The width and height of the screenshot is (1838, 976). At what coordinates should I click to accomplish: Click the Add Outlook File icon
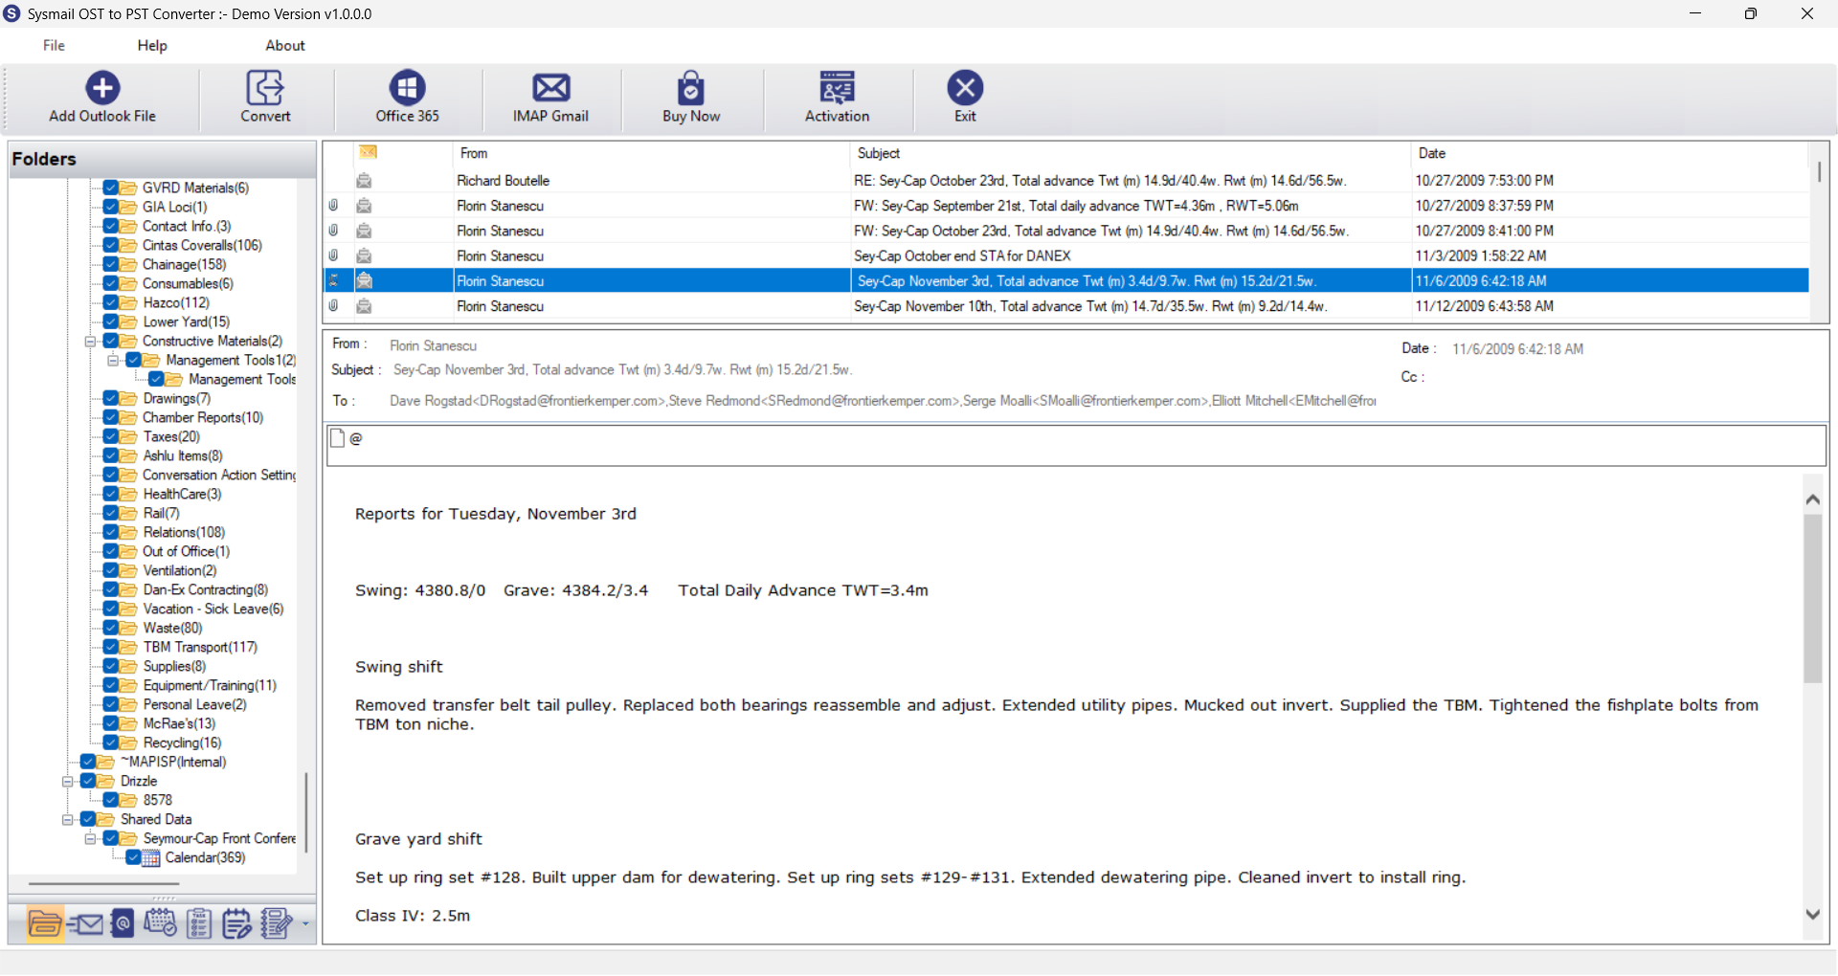pos(102,88)
